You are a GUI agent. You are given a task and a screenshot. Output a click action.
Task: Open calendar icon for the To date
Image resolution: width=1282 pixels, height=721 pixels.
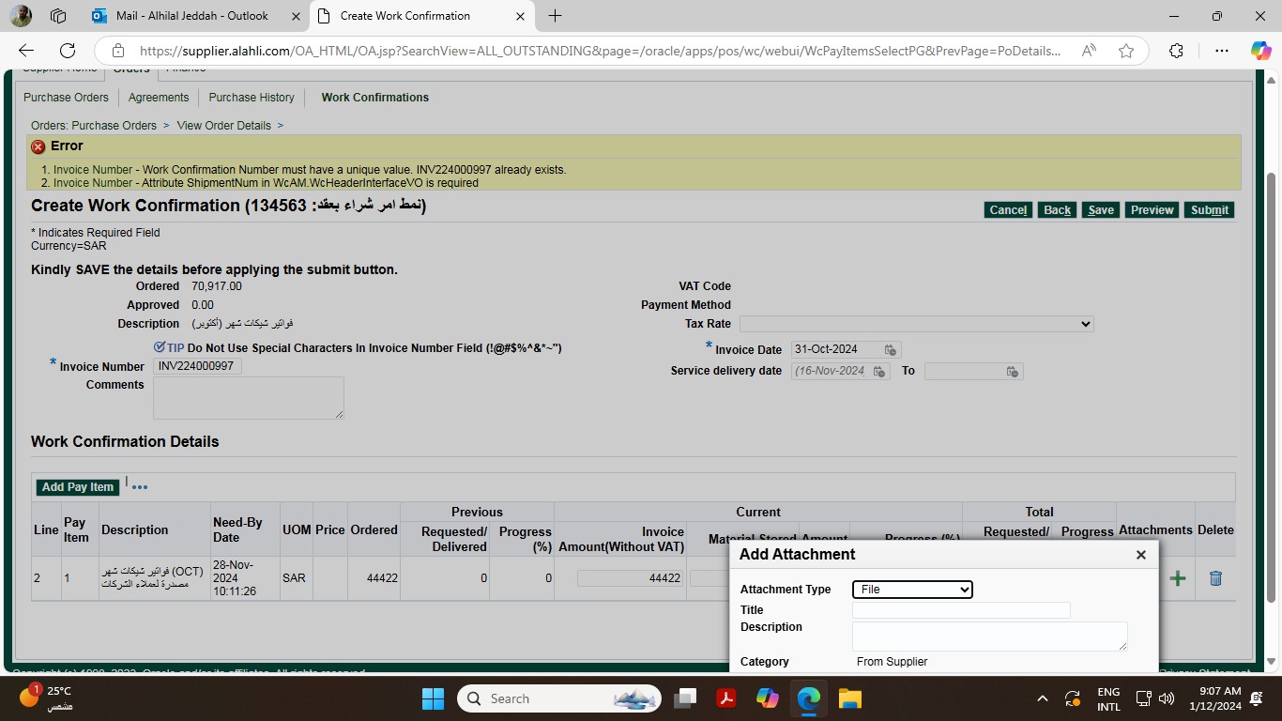(x=1012, y=372)
